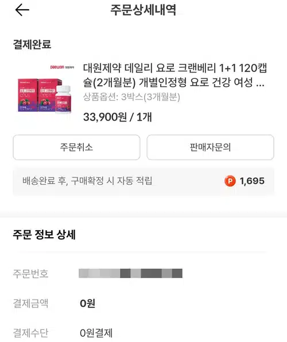Click the 33,900원 / 1개 price line
The width and height of the screenshot is (287, 342).
118,117
